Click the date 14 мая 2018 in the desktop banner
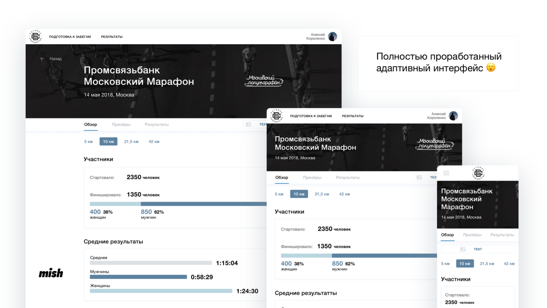Viewport: 547px width, 308px height. pos(109,95)
